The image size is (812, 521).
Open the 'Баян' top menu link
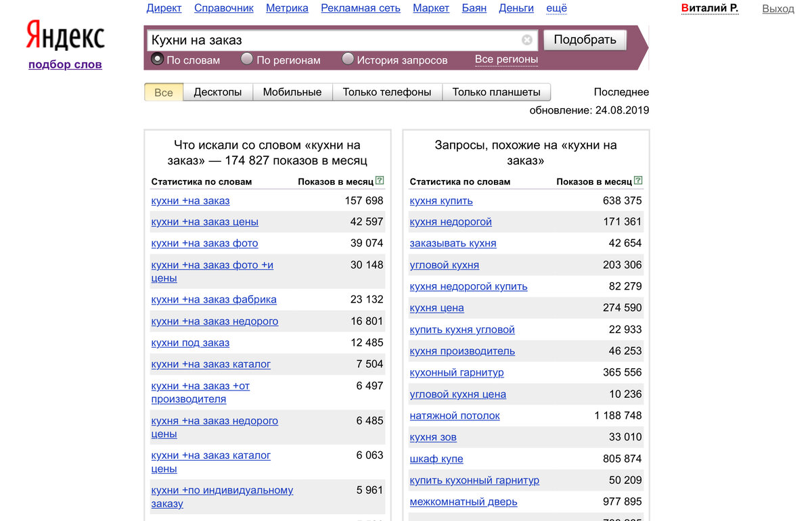click(474, 8)
